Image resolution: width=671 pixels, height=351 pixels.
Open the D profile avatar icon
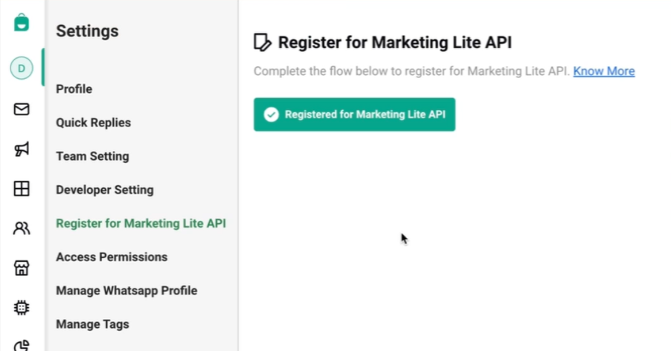coord(22,68)
